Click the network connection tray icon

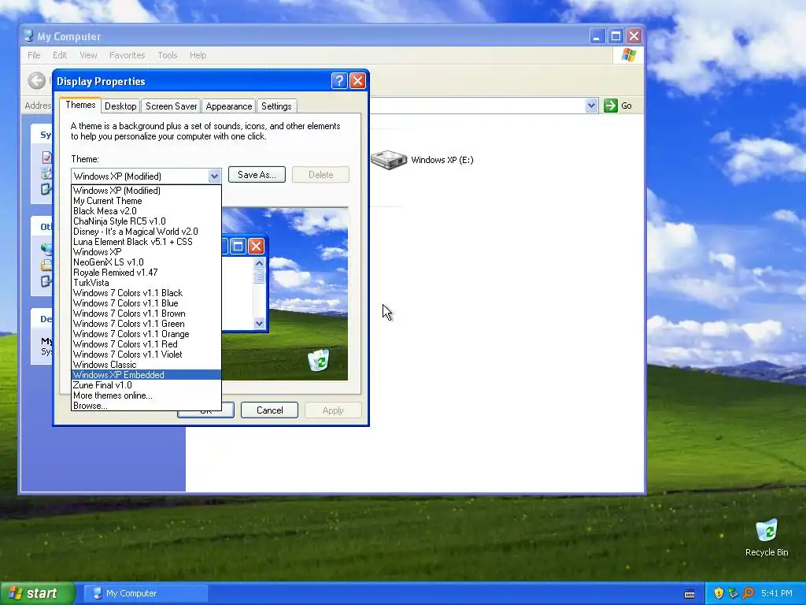(x=733, y=593)
